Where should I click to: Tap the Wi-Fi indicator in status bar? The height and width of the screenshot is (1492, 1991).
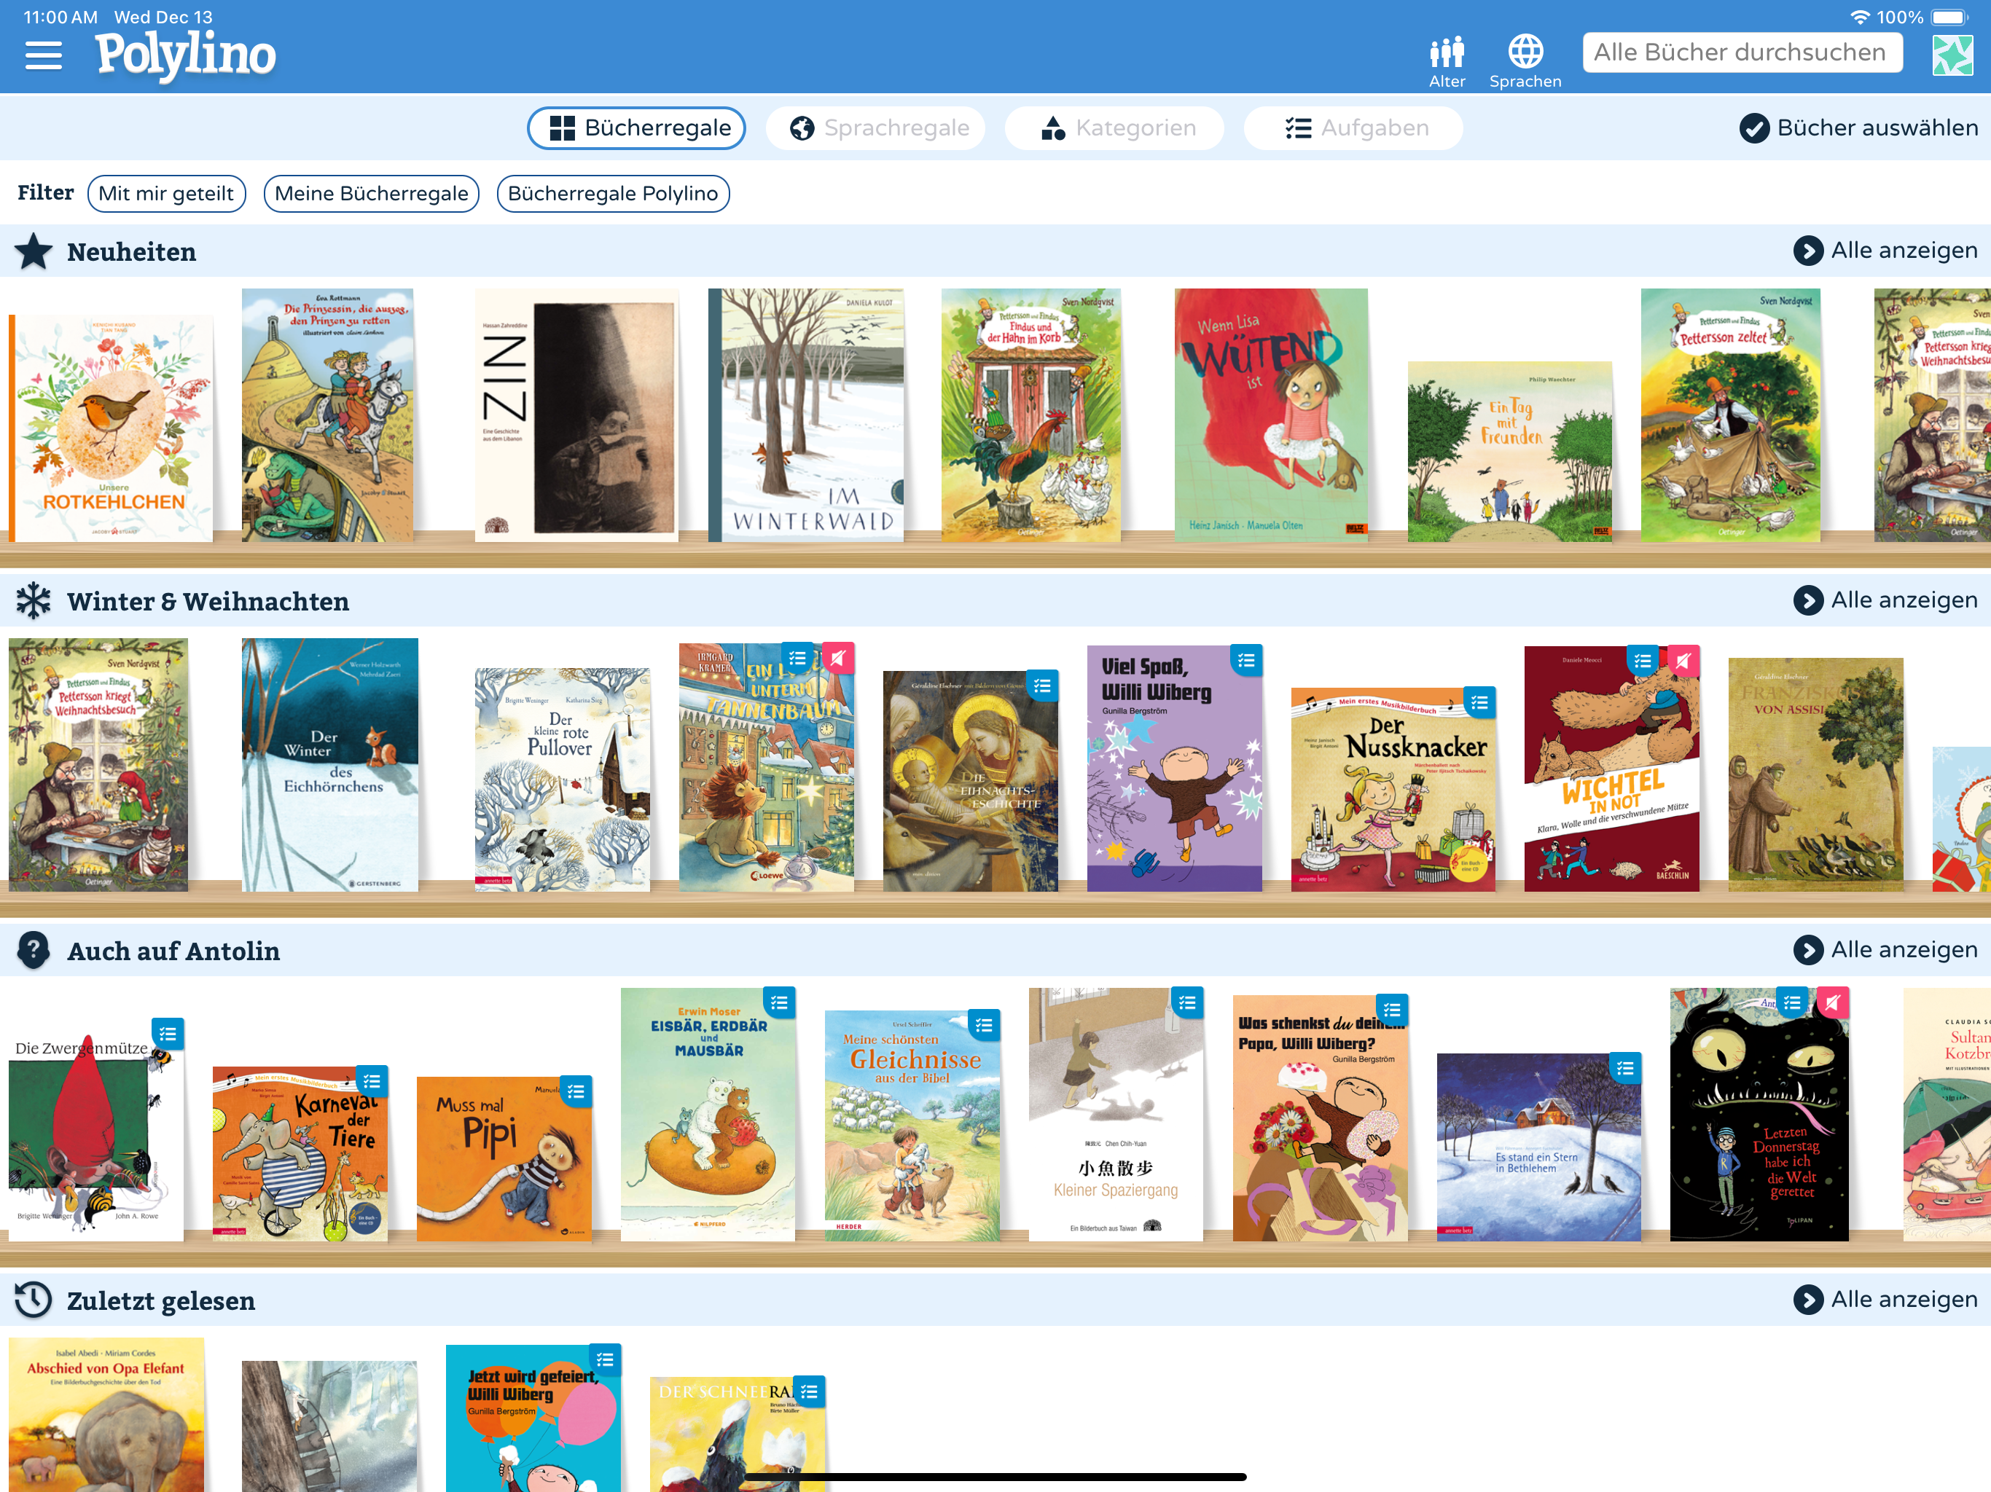1860,17
